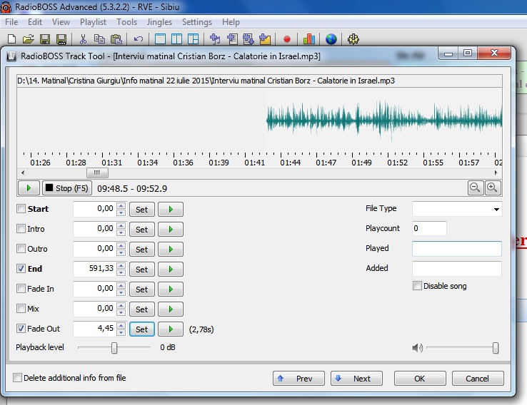
Task: Click Set button for Fade Out
Action: [142, 329]
